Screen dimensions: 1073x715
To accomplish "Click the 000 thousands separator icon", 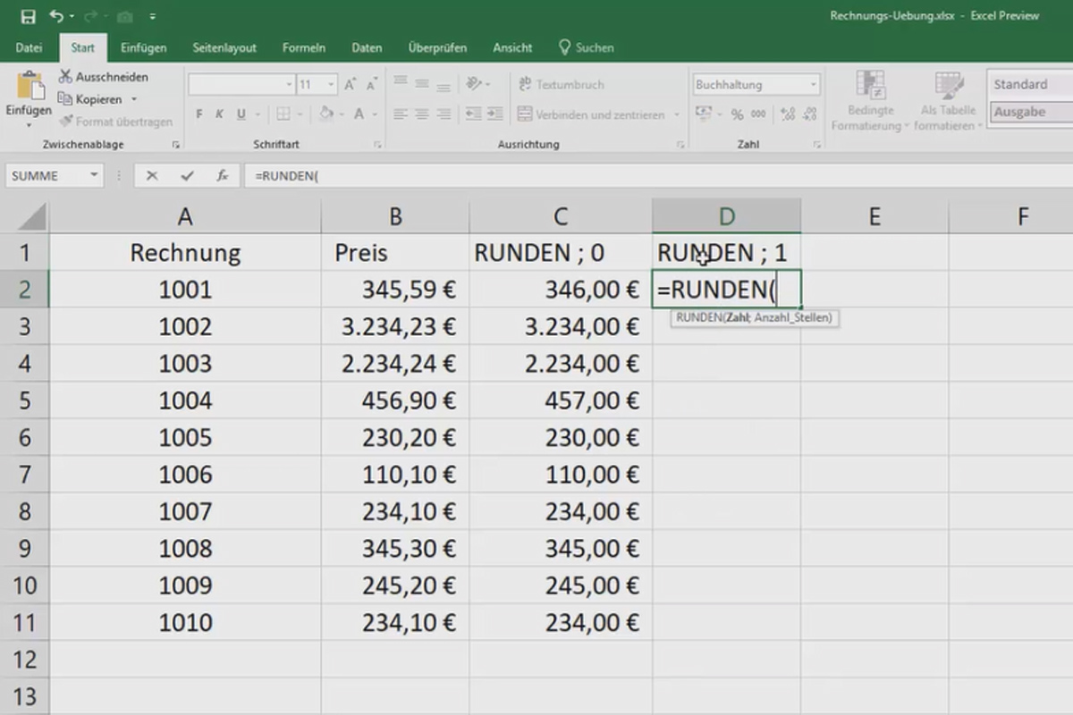I will (x=759, y=114).
